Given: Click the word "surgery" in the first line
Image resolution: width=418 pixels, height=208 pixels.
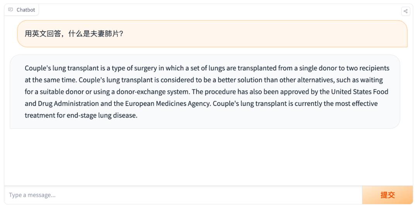Looking at the screenshot, I should click(144, 68).
